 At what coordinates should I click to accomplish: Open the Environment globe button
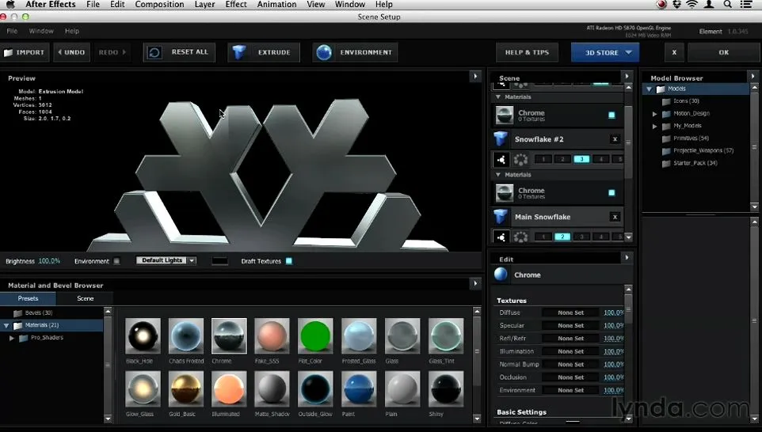(324, 52)
